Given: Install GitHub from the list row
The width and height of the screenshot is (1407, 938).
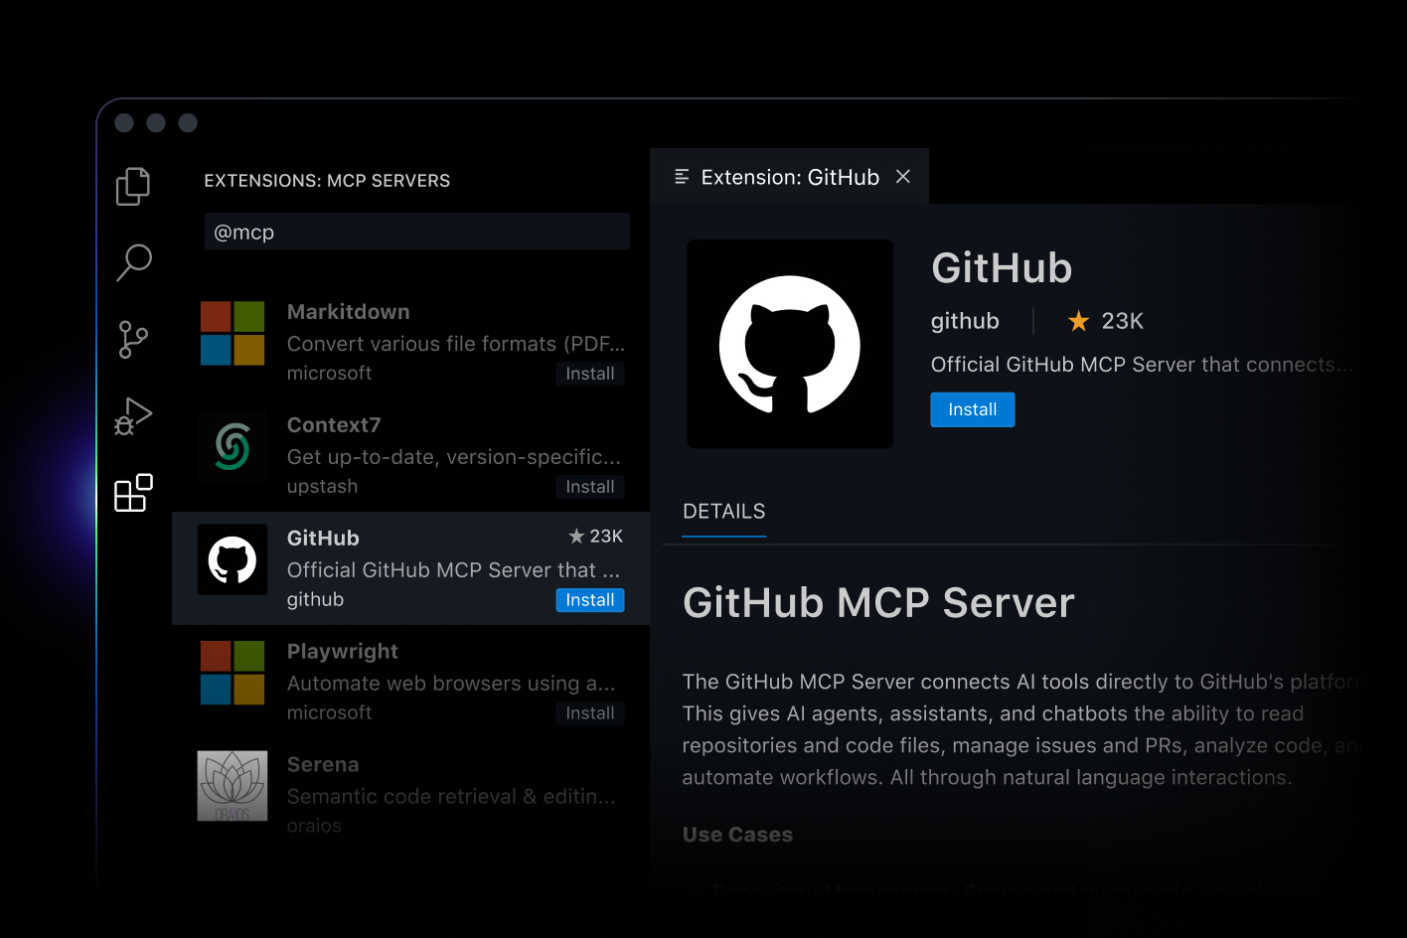Looking at the screenshot, I should pyautogui.click(x=590, y=600).
